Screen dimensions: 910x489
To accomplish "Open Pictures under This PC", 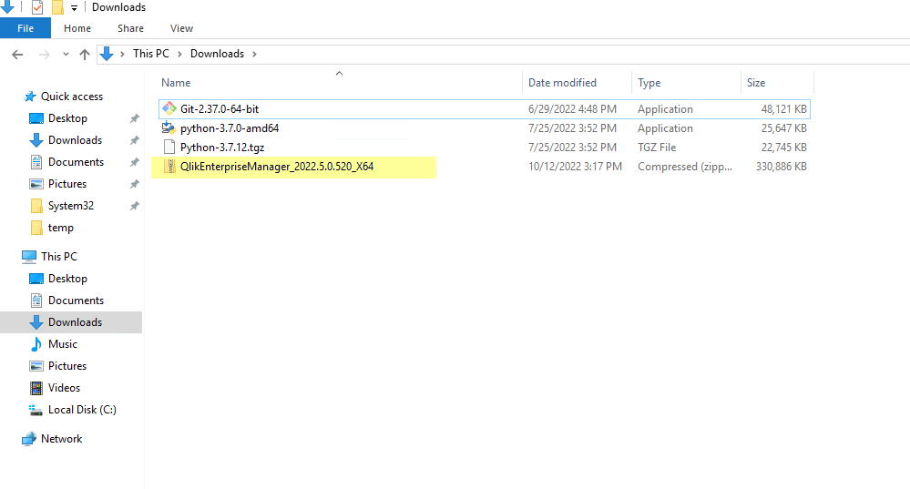I will [x=67, y=366].
